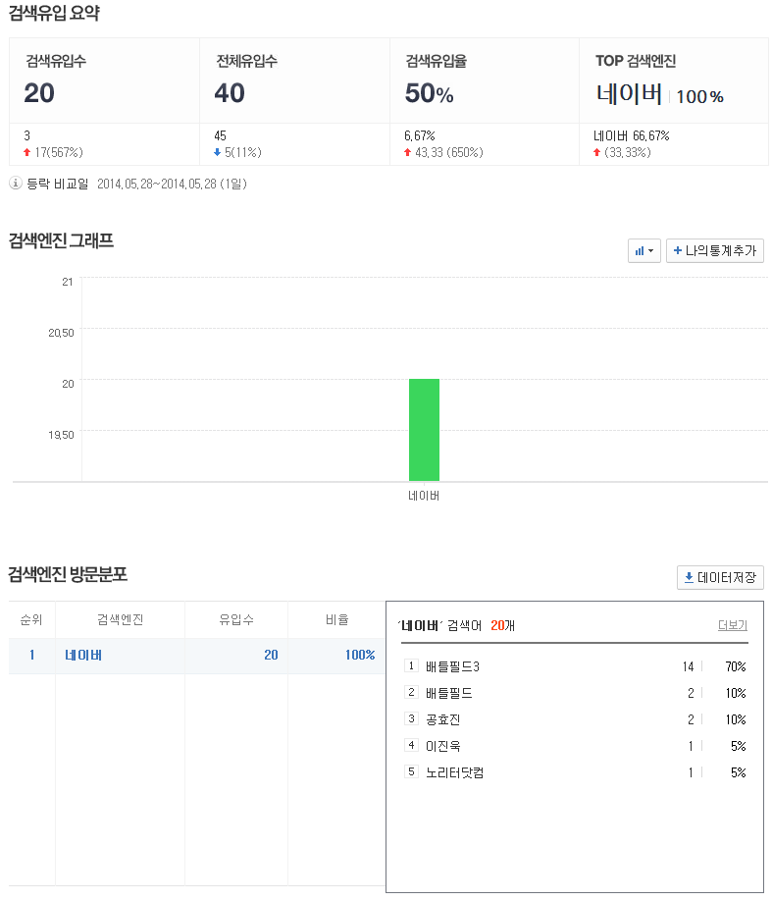The width and height of the screenshot is (772, 901).
Task: Click keyword 배틀필드 ranked second
Action: click(449, 694)
